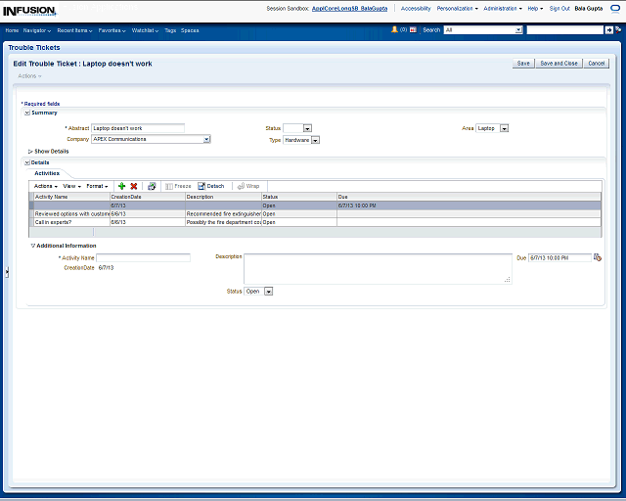This screenshot has width=626, height=501.
Task: Click the red X delete activity icon
Action: (134, 186)
